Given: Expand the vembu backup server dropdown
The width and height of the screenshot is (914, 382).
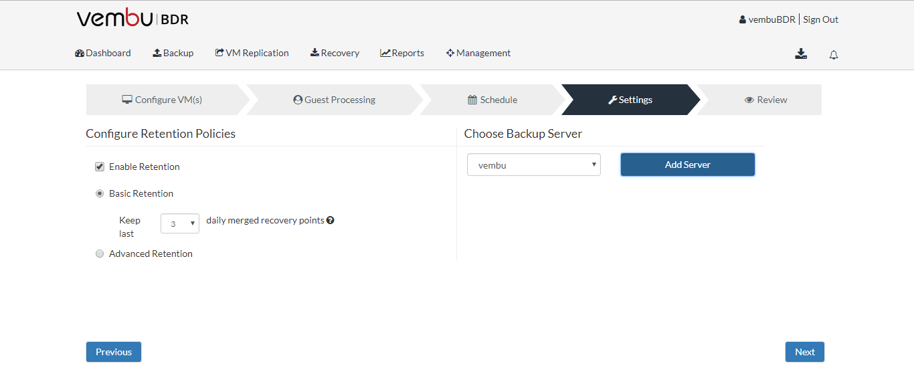Looking at the screenshot, I should tap(534, 165).
